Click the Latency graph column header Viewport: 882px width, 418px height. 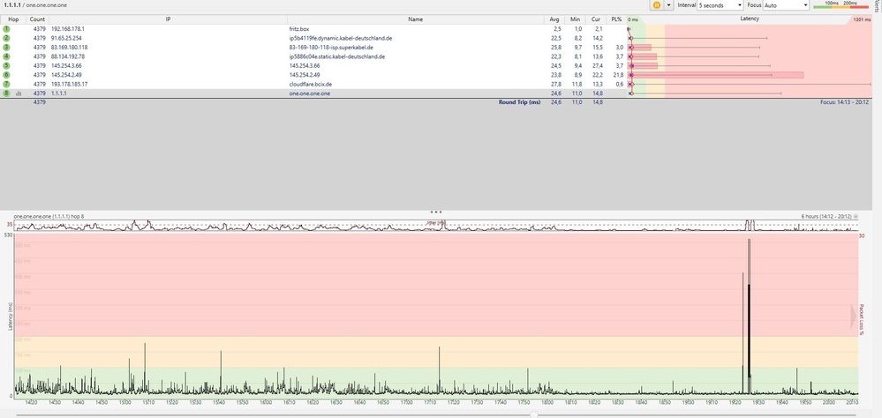tap(750, 19)
